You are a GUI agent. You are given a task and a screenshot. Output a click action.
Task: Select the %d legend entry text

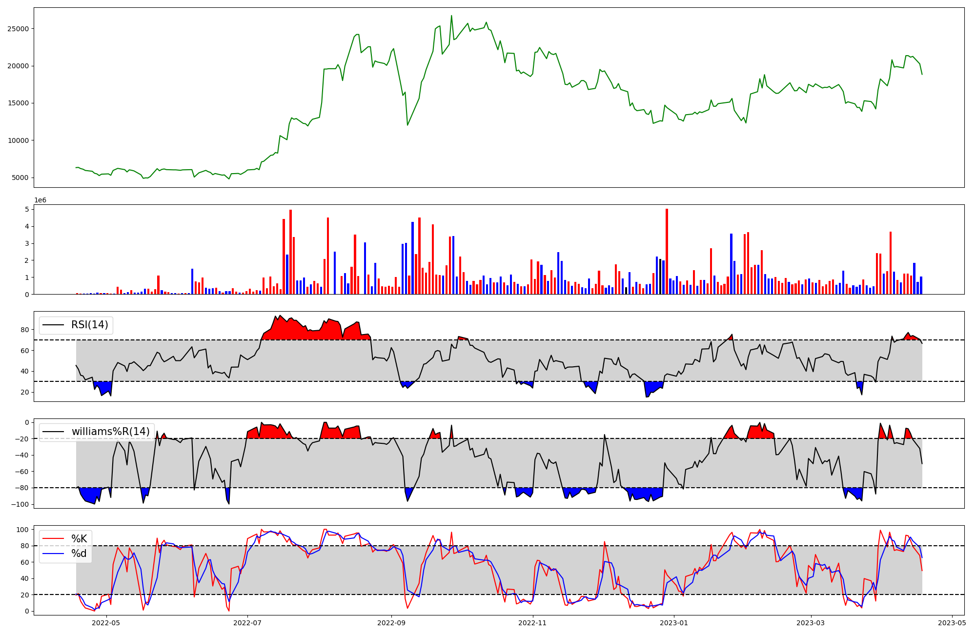[79, 554]
